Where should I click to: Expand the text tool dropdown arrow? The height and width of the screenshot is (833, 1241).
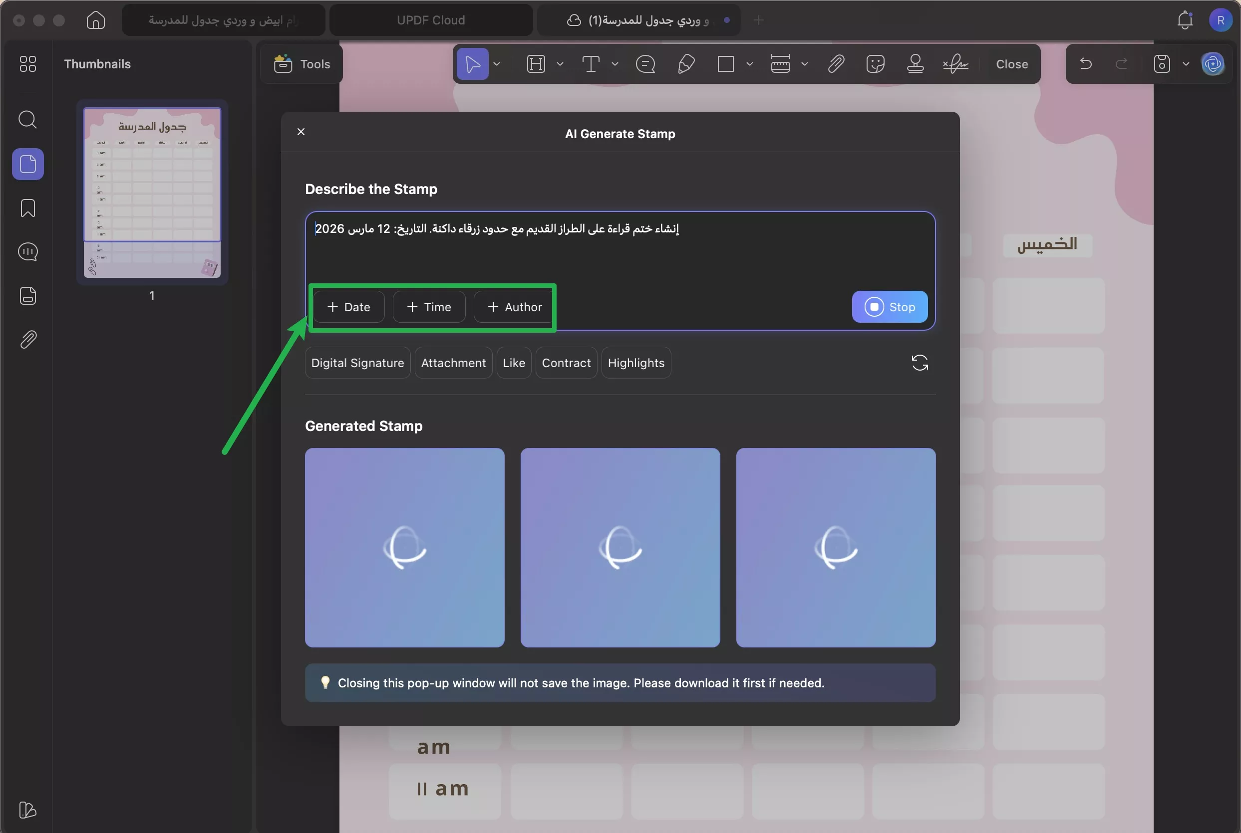coord(615,64)
